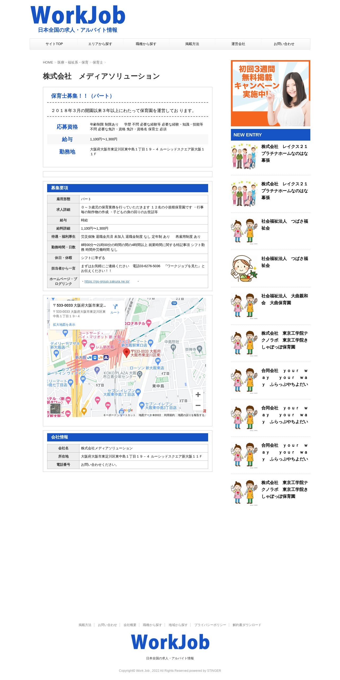The image size is (340, 680).
Task: Open サイトTOP in navigation bar
Action: click(x=54, y=44)
